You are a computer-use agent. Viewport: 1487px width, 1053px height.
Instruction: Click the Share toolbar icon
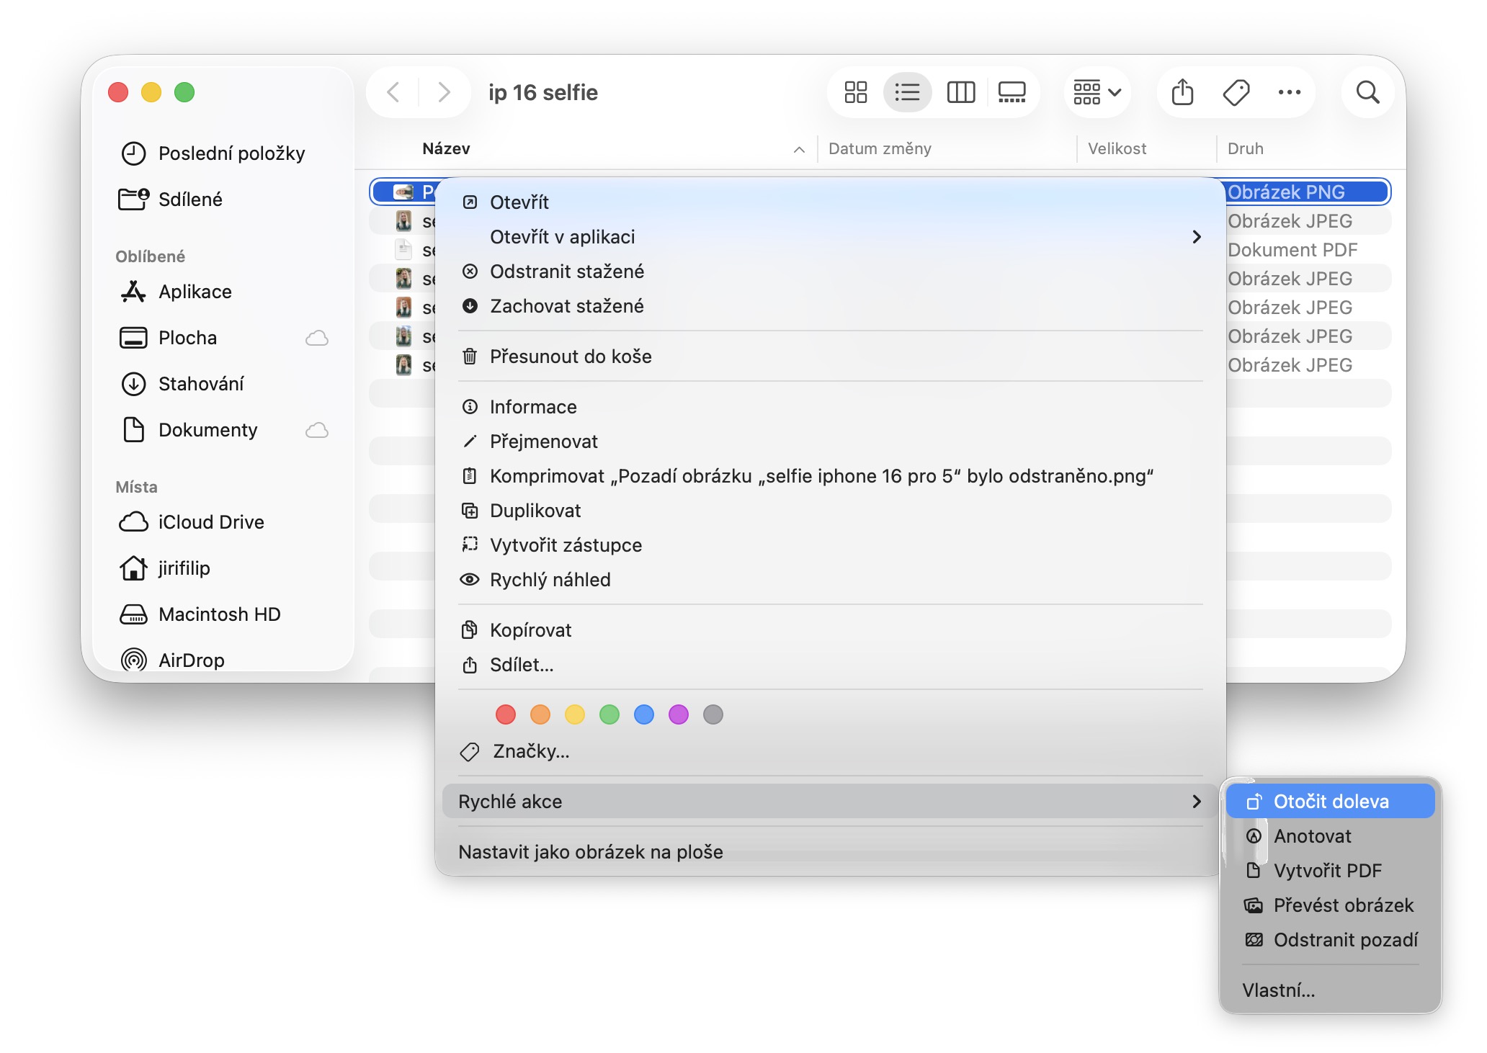(x=1182, y=92)
